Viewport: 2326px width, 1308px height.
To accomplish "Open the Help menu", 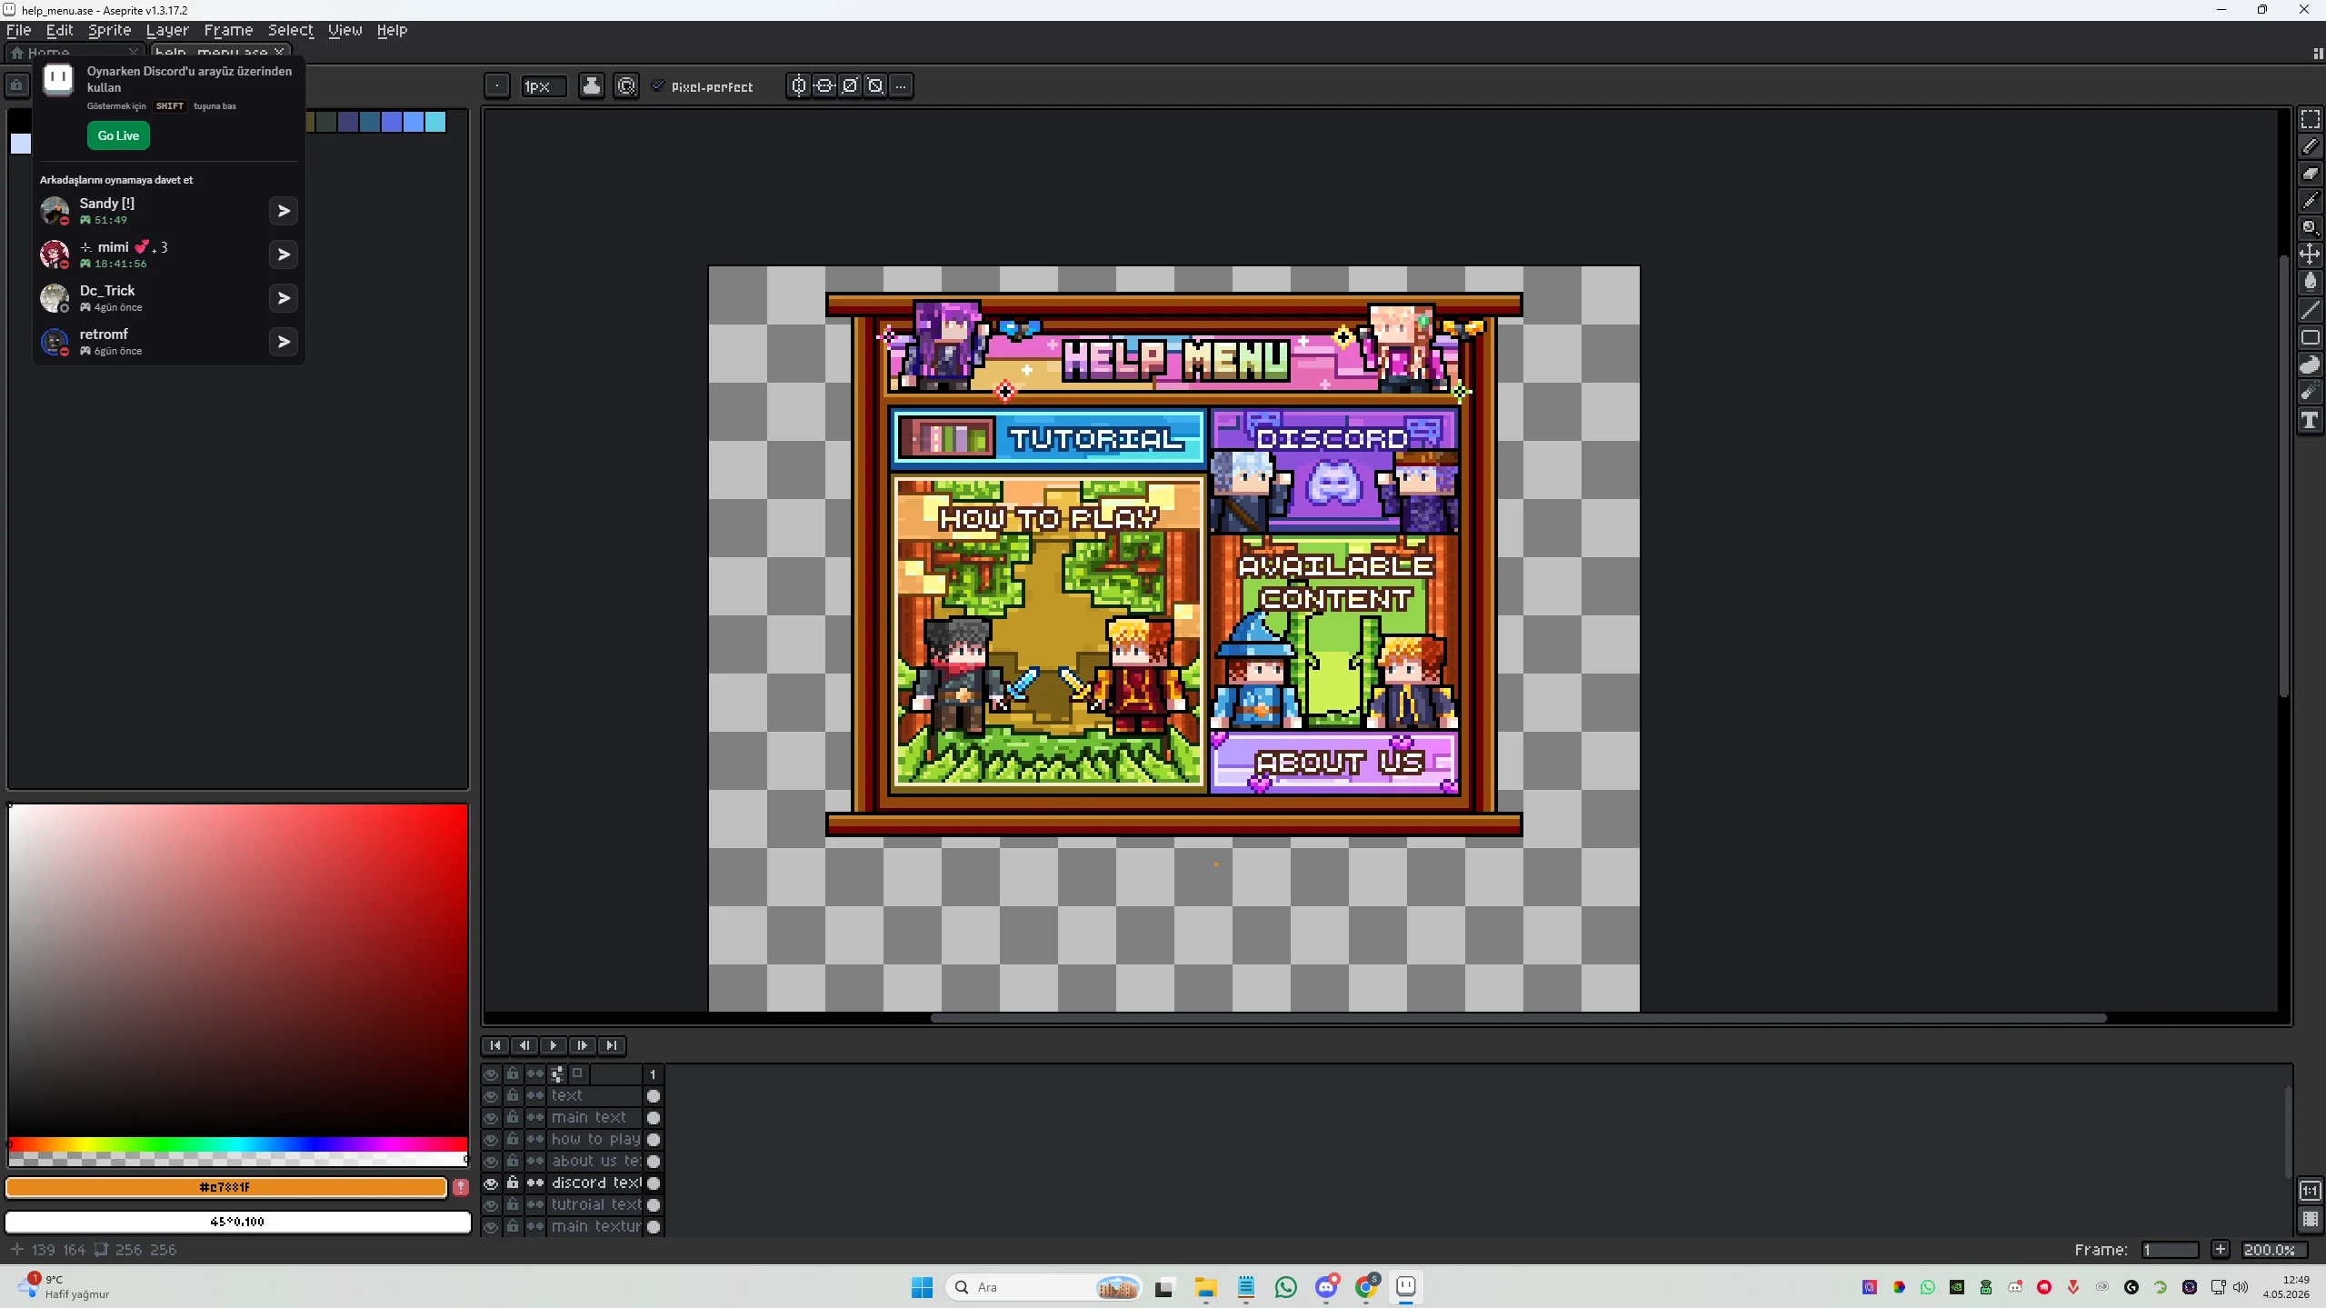I will (x=392, y=30).
